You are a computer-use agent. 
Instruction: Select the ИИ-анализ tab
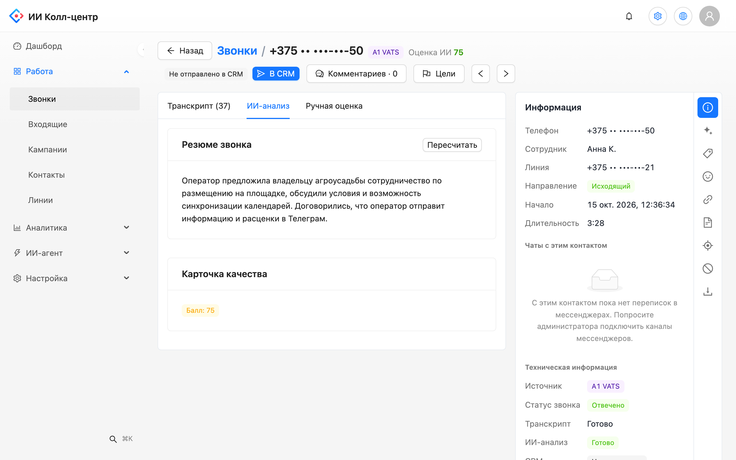pos(268,106)
